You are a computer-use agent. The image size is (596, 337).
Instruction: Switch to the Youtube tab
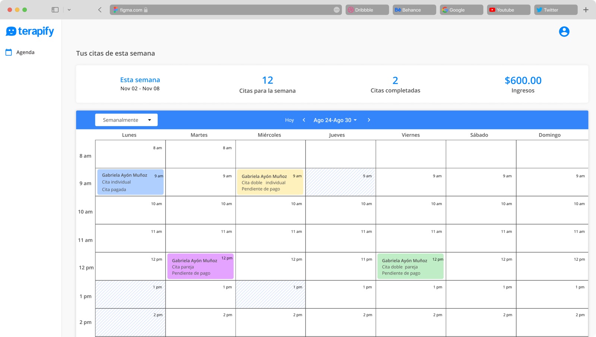[x=508, y=10]
